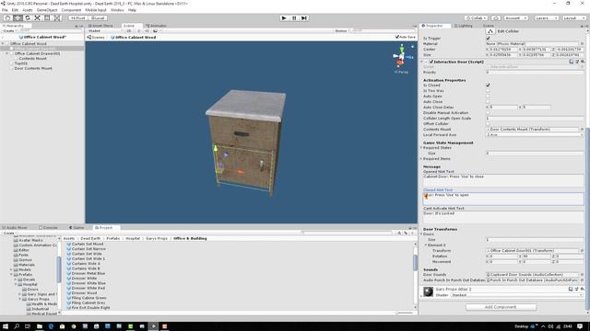This screenshot has height=331, width=590.
Task: Click Hierarchy Create button
Action: 9,30
